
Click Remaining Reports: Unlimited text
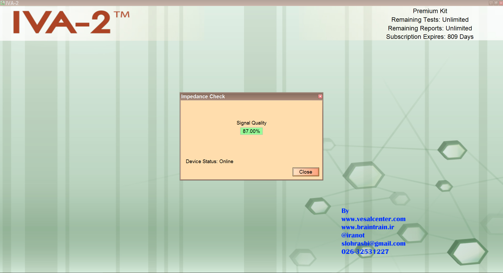pos(430,28)
